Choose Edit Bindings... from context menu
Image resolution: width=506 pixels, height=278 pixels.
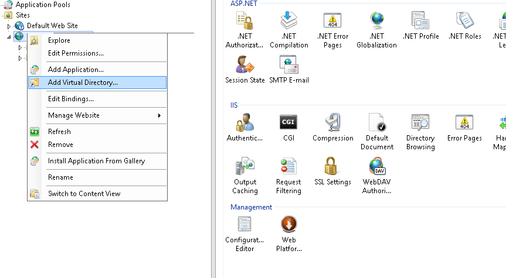pos(97,99)
